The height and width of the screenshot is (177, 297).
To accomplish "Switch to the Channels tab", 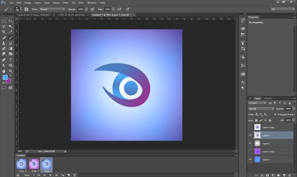I will click(268, 98).
